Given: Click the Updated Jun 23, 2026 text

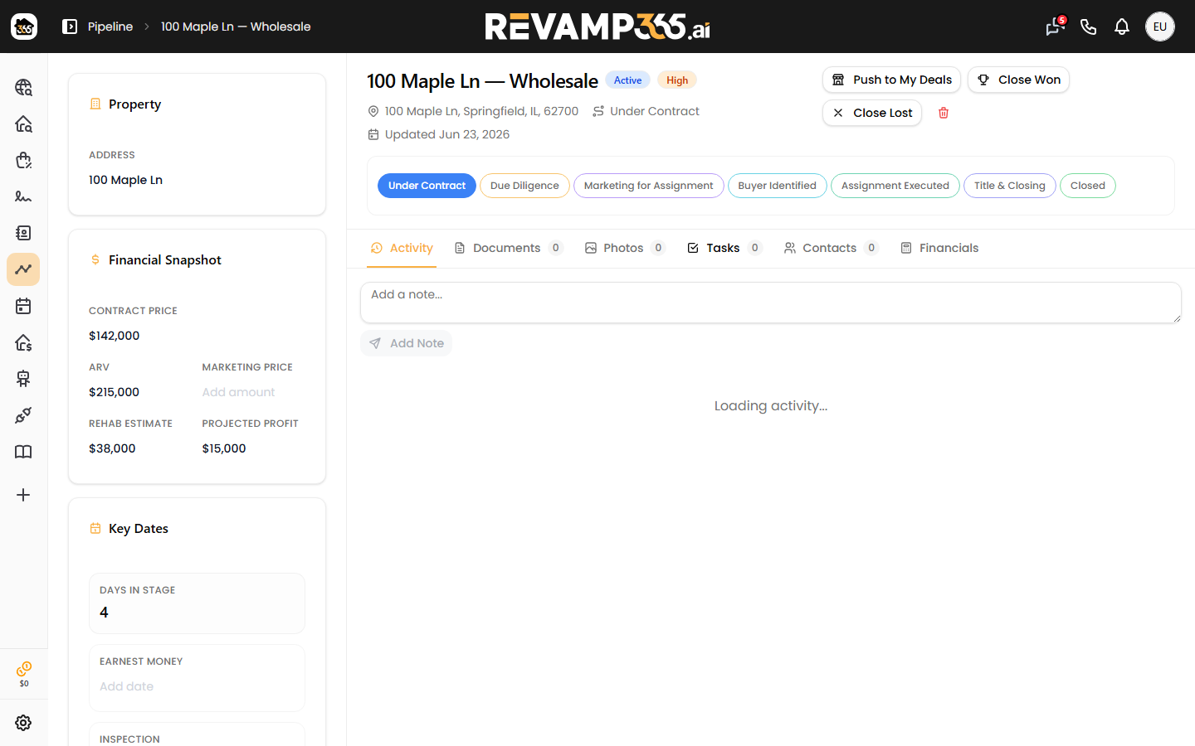Looking at the screenshot, I should pos(447,134).
